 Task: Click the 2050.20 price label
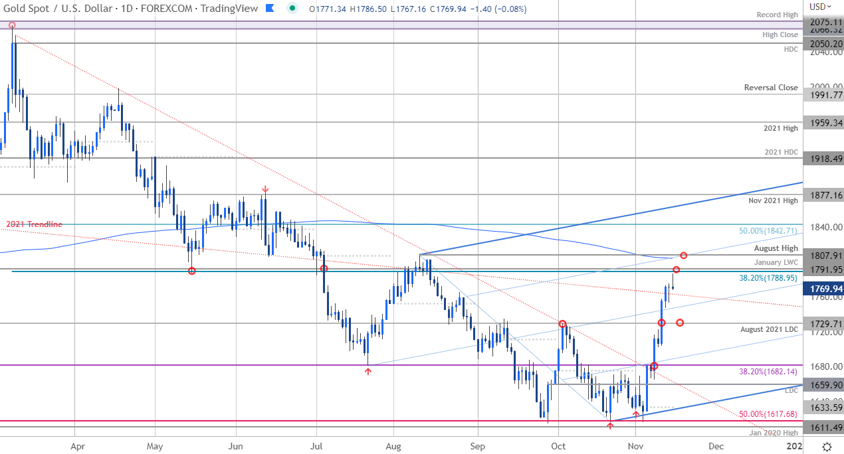pyautogui.click(x=823, y=43)
